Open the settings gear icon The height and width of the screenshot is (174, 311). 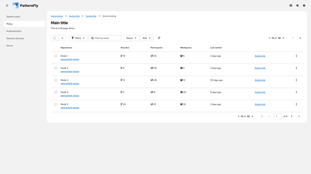coord(297,5)
